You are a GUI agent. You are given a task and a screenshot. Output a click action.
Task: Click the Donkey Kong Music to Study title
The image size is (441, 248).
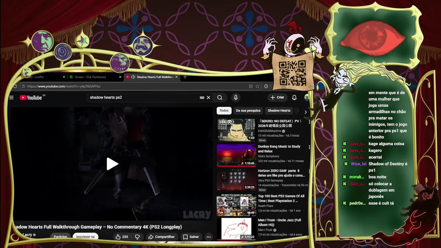(279, 149)
